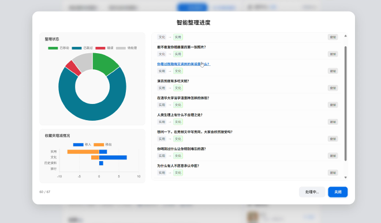Toggle the 已跳过 legend in status chart
This screenshot has height=223, width=381.
click(82, 48)
